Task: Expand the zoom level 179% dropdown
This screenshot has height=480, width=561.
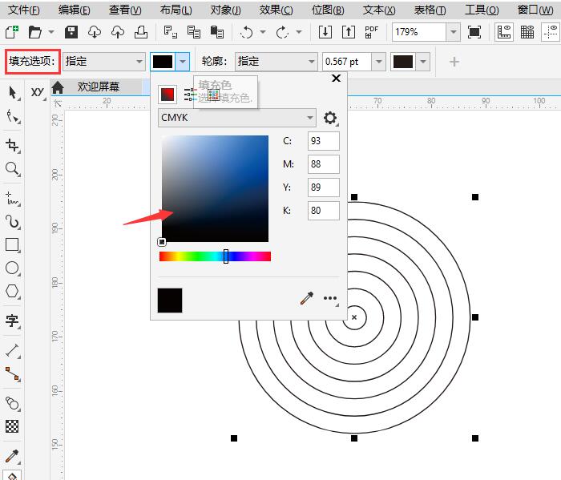Action: 454,32
